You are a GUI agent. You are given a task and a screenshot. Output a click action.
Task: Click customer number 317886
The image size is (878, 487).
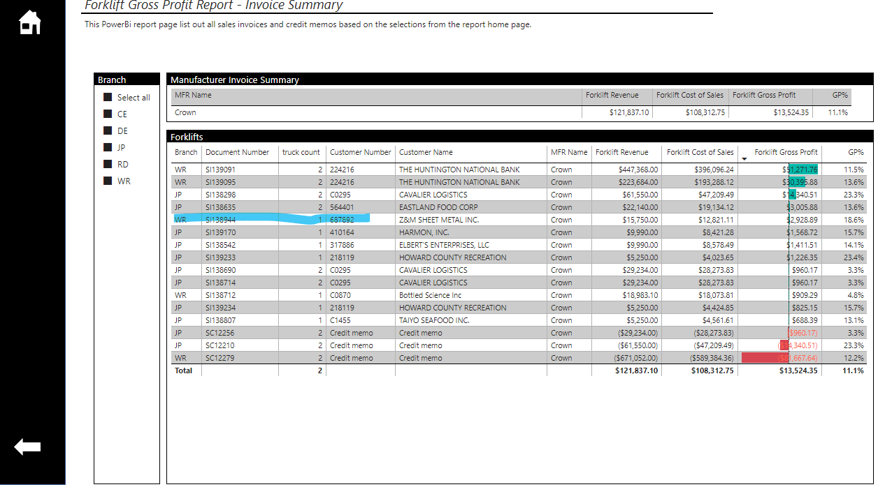click(x=342, y=245)
